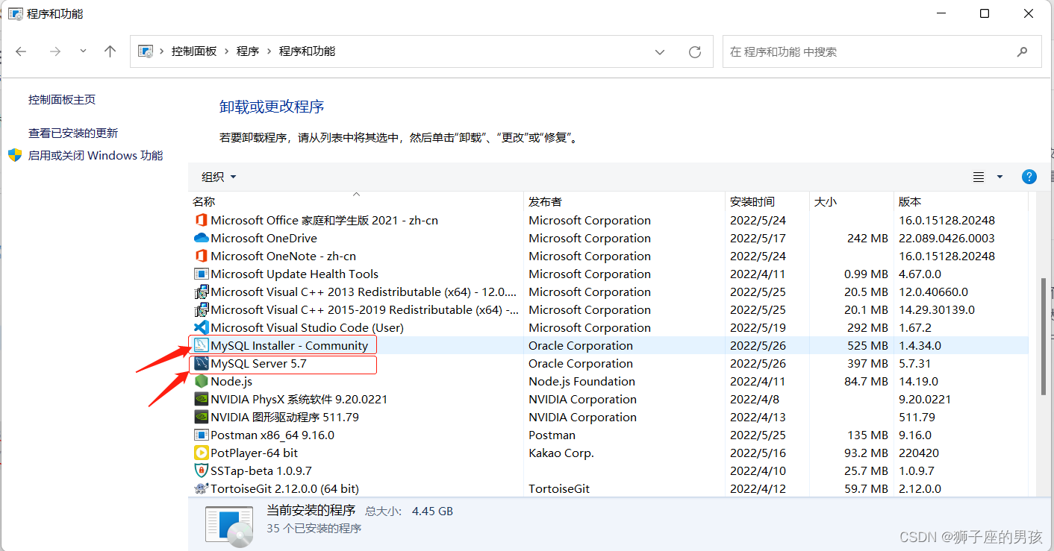Viewport: 1054px width, 551px height.
Task: Click the Visual C++ 2015-2019 icon
Action: [x=201, y=309]
